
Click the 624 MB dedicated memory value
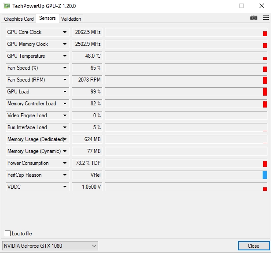point(87,139)
